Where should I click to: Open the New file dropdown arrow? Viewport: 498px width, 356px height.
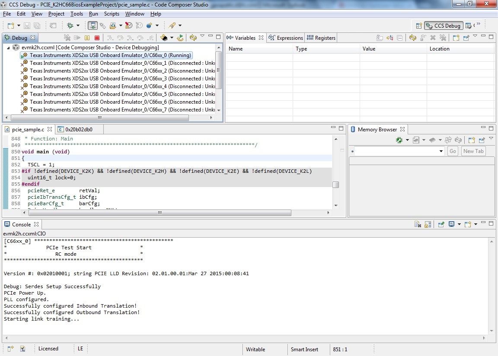point(19,25)
